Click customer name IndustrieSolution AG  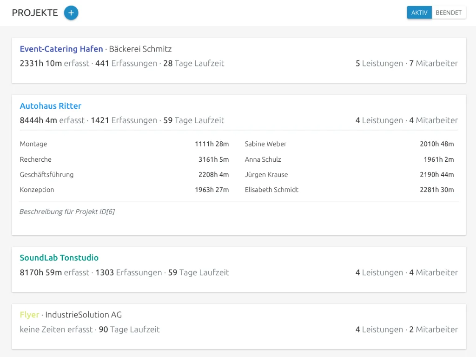click(x=84, y=315)
